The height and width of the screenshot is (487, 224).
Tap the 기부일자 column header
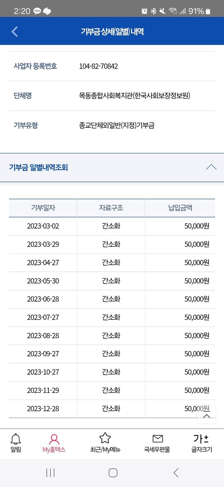(x=43, y=208)
